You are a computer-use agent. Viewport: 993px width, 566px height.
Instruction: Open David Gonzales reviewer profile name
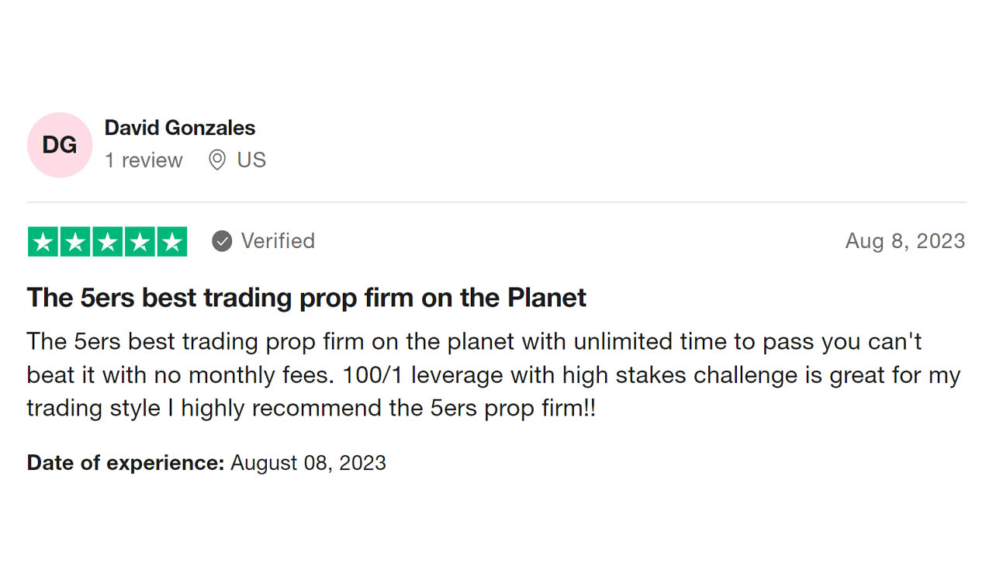pos(180,128)
